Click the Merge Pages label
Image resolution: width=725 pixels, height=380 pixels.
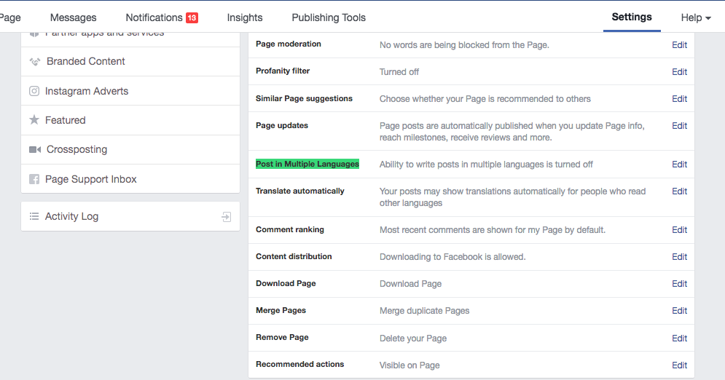click(x=281, y=310)
